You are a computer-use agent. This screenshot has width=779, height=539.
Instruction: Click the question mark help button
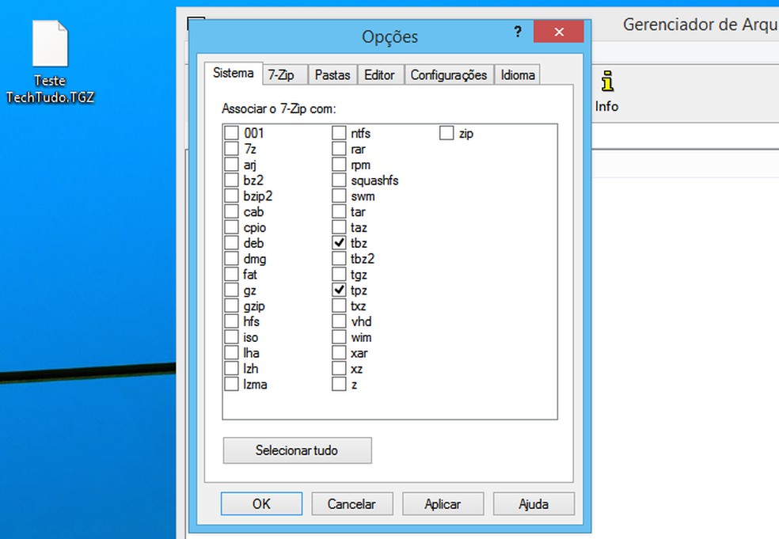click(518, 32)
